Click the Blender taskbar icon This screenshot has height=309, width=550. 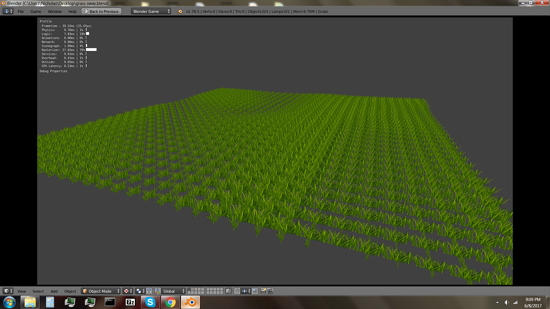pos(191,302)
